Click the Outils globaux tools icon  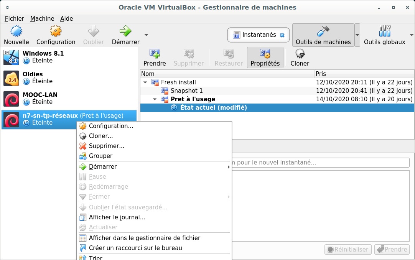(385, 31)
